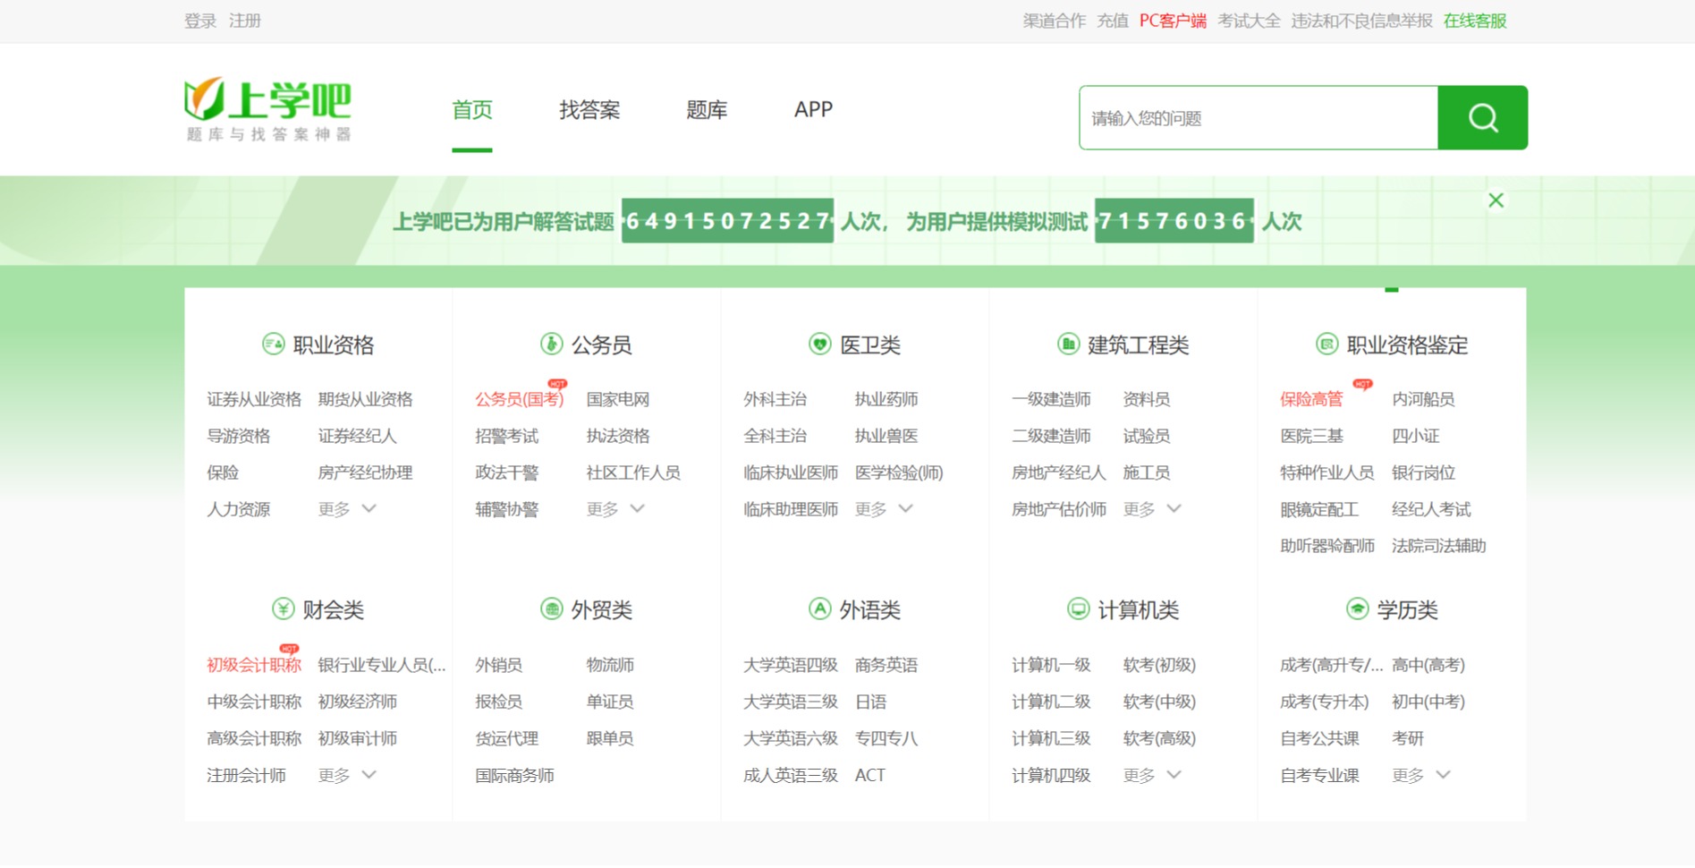Open 二级建造师 link
This screenshot has height=868, width=1695.
pos(1051,436)
